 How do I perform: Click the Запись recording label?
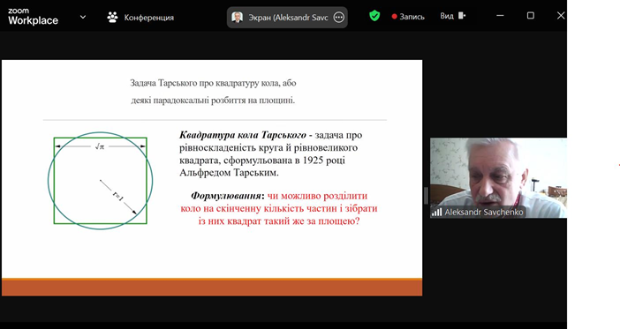point(412,17)
